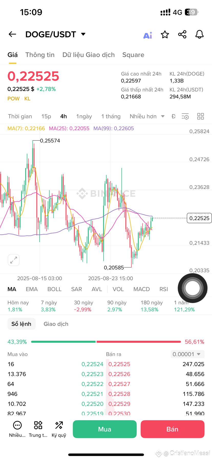The image size is (212, 460).
Task: Tap the green Mua buy button
Action: click(x=105, y=429)
